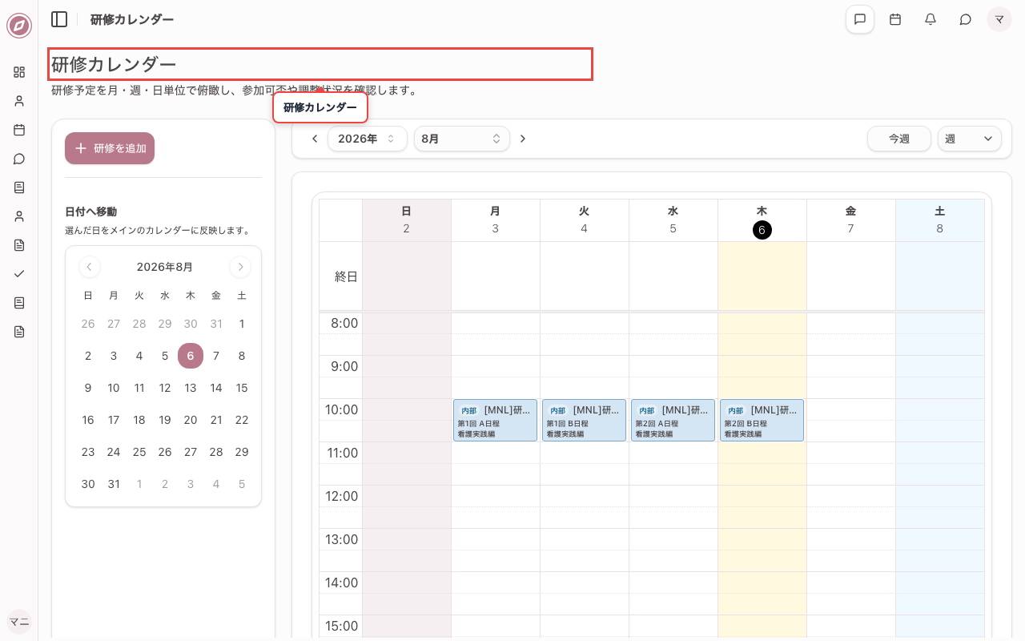Image resolution: width=1025 pixels, height=641 pixels.
Task: Select 20 in the mini calendar
Action: (x=191, y=420)
